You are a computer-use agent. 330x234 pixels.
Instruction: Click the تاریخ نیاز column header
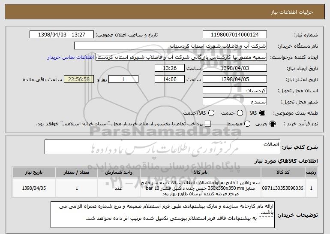[34, 173]
